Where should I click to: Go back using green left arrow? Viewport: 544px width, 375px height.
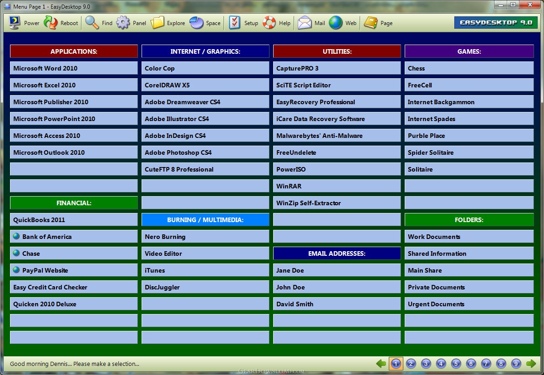(x=381, y=363)
